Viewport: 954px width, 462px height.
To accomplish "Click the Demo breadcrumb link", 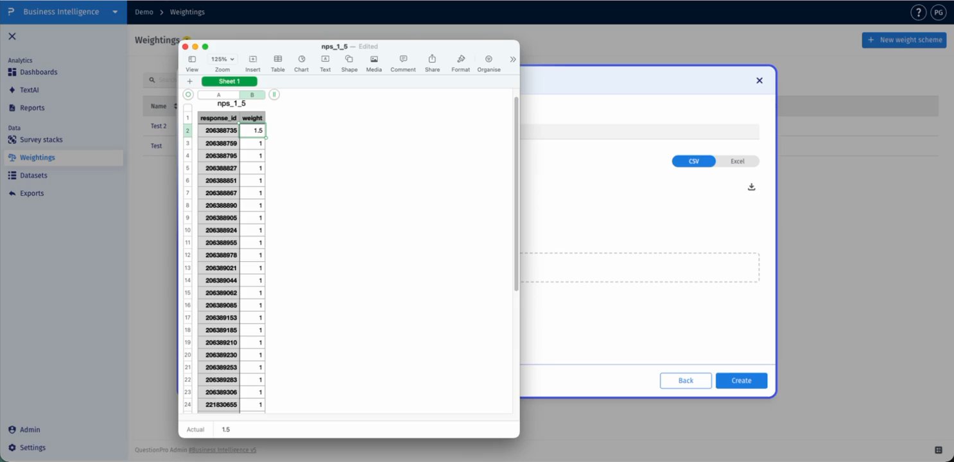I will [x=144, y=12].
